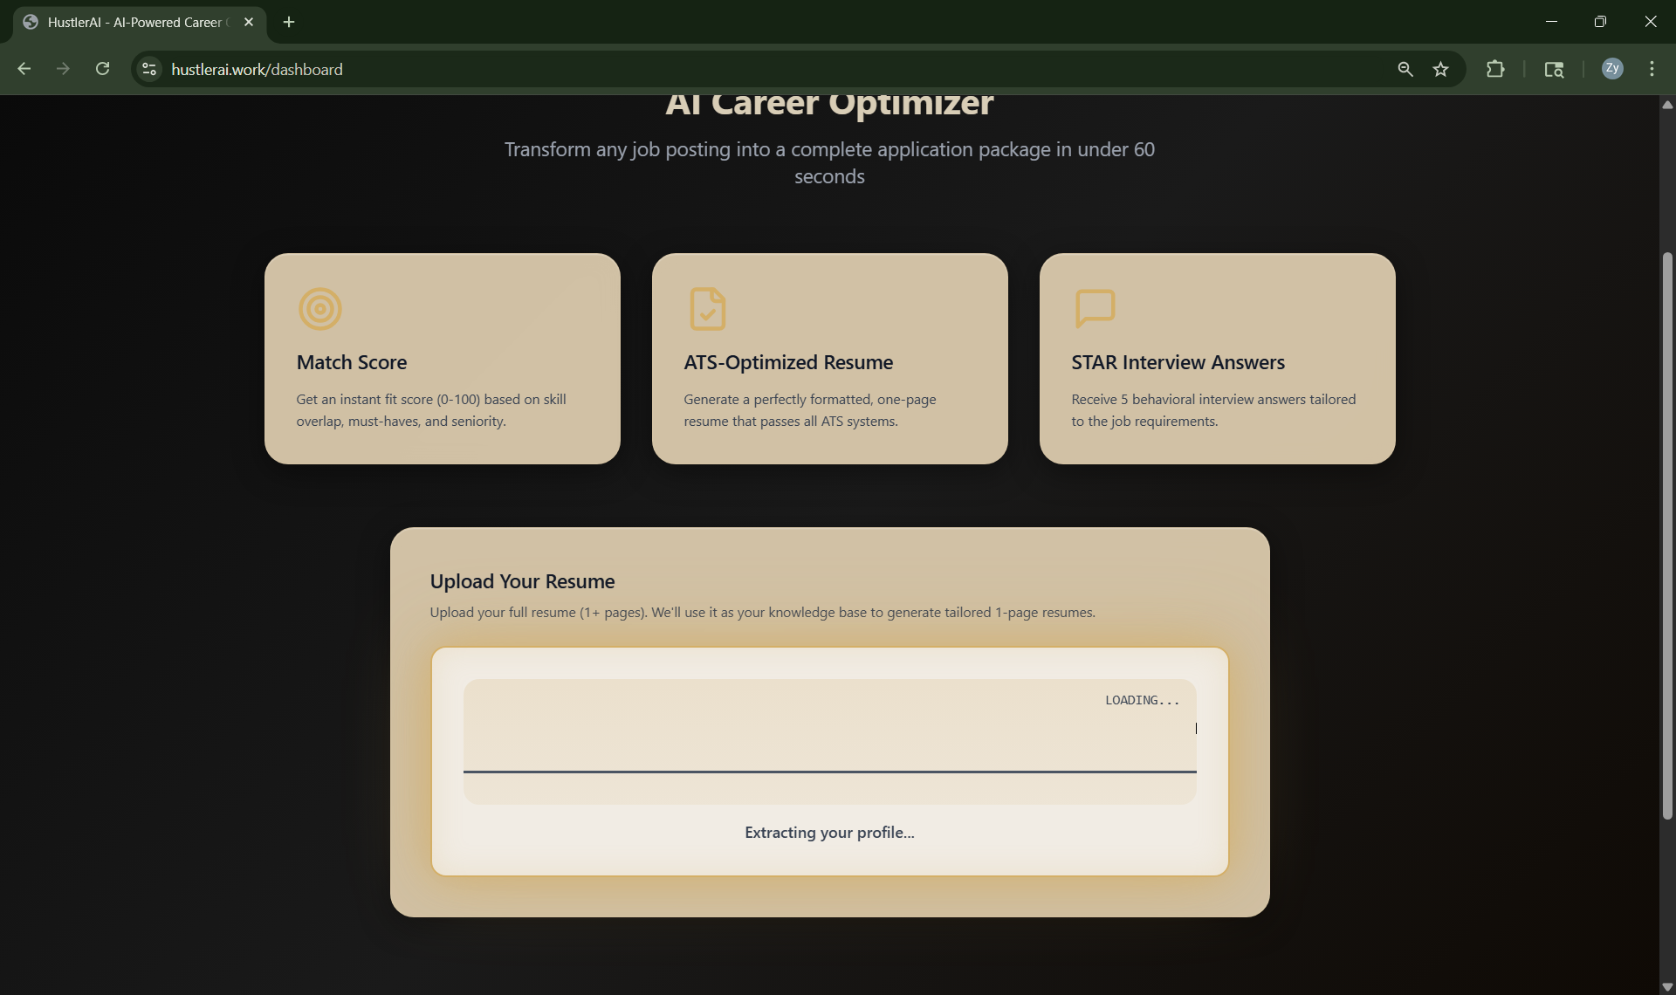Image resolution: width=1676 pixels, height=995 pixels.
Task: Bookmark this page with star icon
Action: tap(1440, 69)
